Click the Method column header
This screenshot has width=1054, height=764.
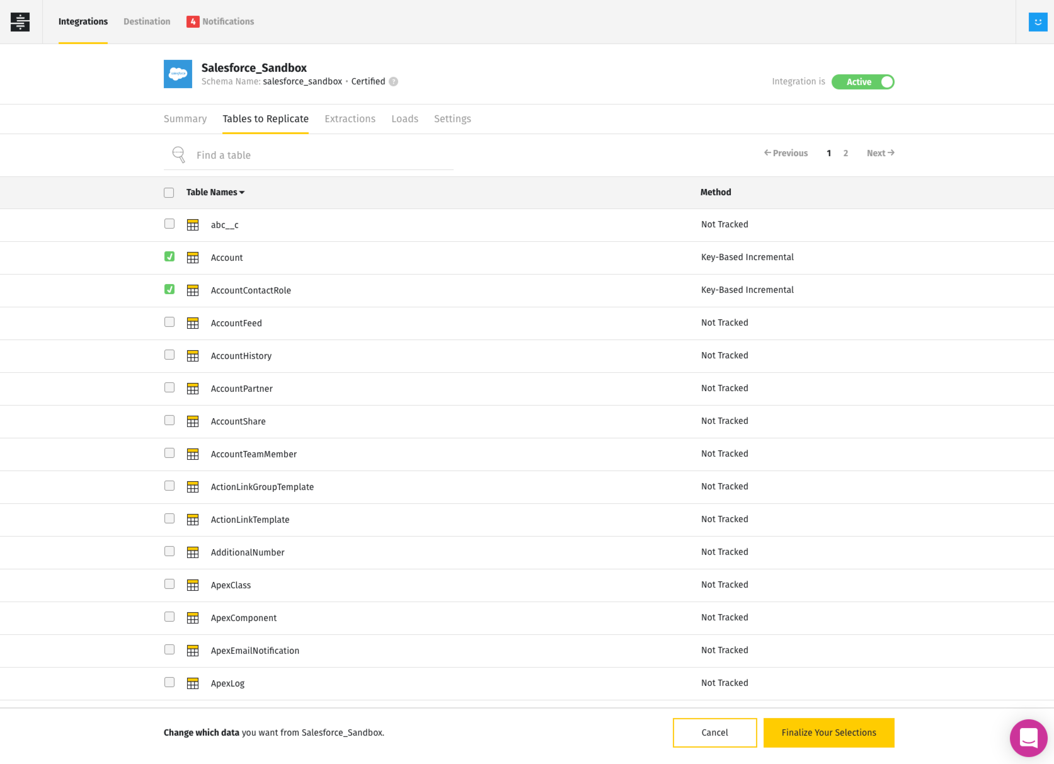tap(716, 192)
